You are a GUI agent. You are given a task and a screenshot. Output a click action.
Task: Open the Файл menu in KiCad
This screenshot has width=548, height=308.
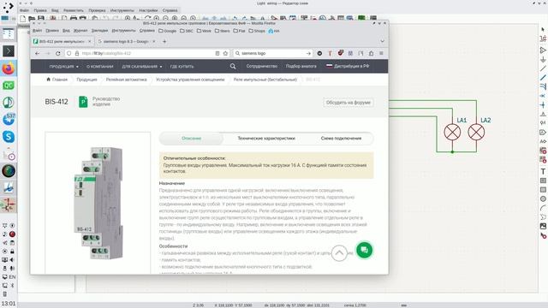click(24, 10)
